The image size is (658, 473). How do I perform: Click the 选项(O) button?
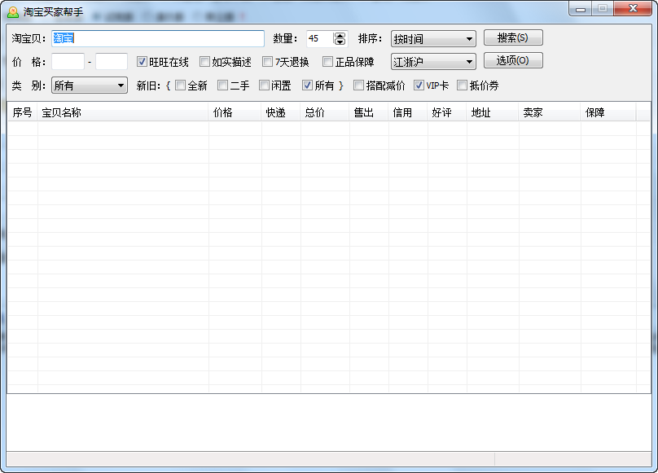tap(513, 60)
